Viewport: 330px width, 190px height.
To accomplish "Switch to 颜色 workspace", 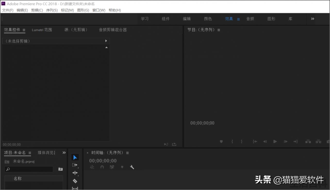I will tap(208, 19).
